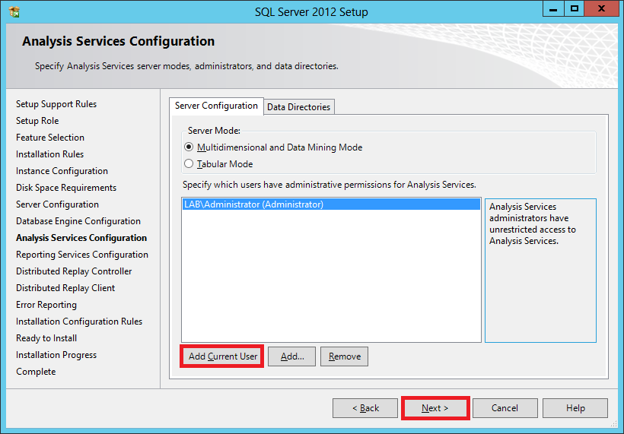Open the Server Configuration tab
624x434 pixels.
(216, 106)
